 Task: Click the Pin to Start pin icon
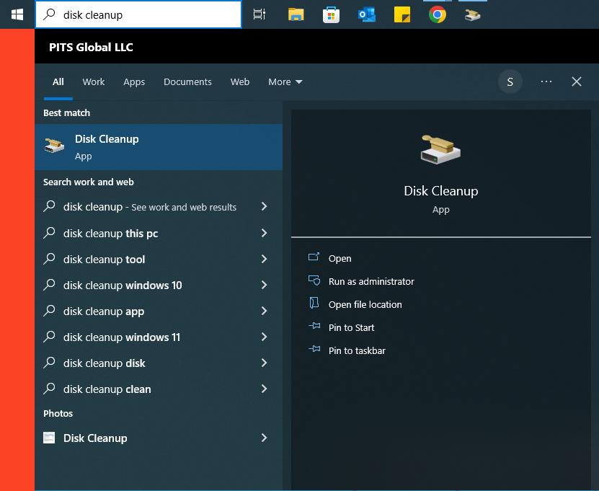point(314,326)
